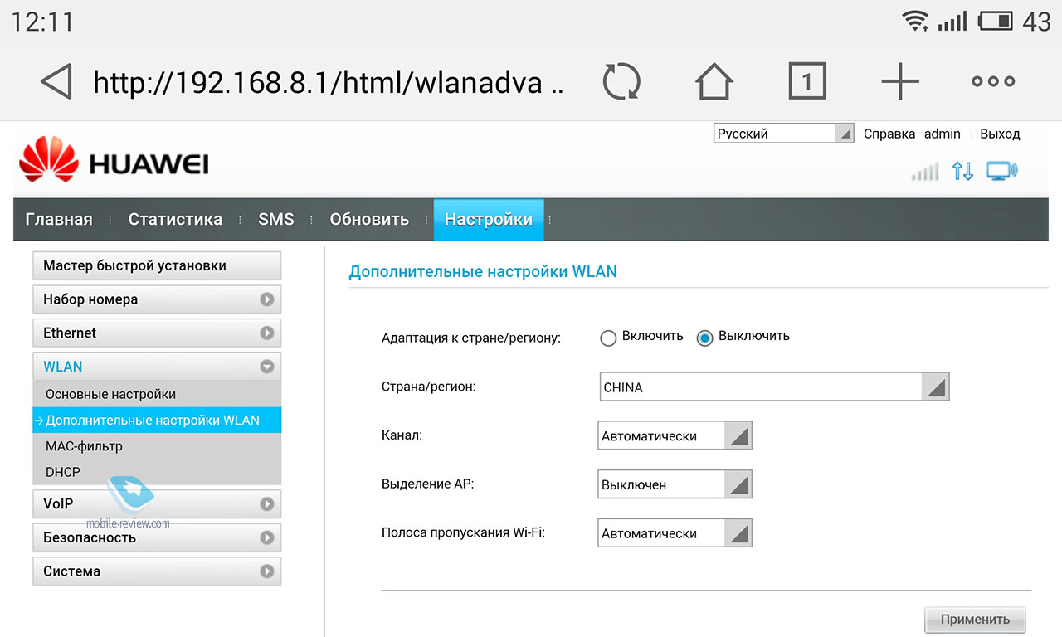Select the Выключить radio button

(705, 338)
